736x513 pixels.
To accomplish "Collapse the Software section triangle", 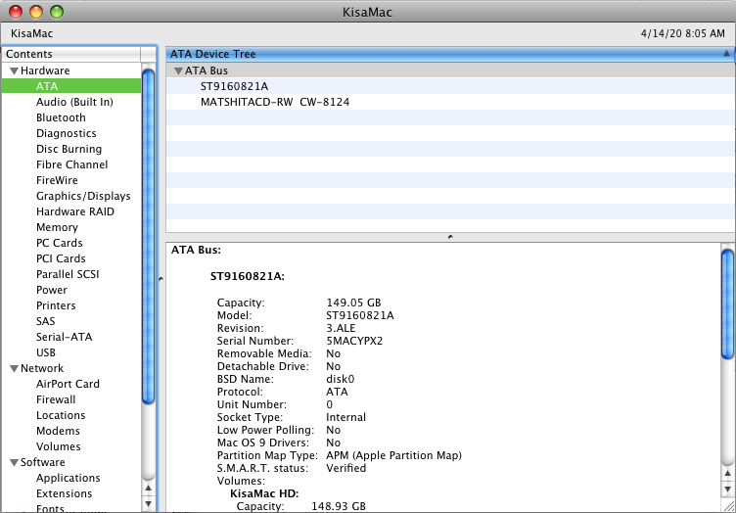I will pos(14,462).
